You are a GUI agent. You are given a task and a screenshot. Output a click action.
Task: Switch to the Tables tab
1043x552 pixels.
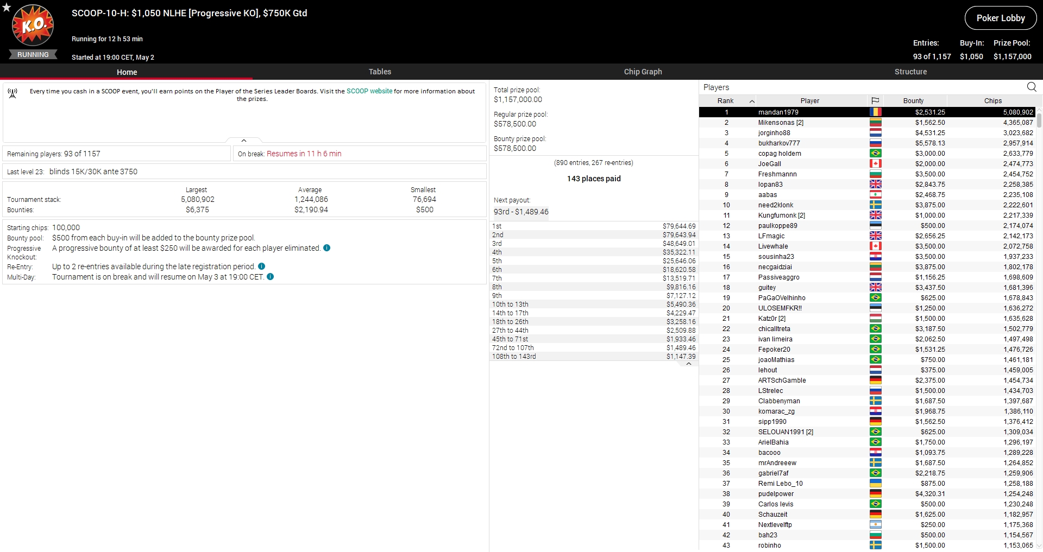(380, 72)
